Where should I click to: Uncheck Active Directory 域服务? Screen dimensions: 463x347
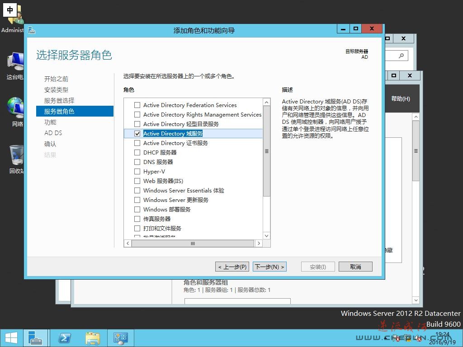[x=137, y=133]
